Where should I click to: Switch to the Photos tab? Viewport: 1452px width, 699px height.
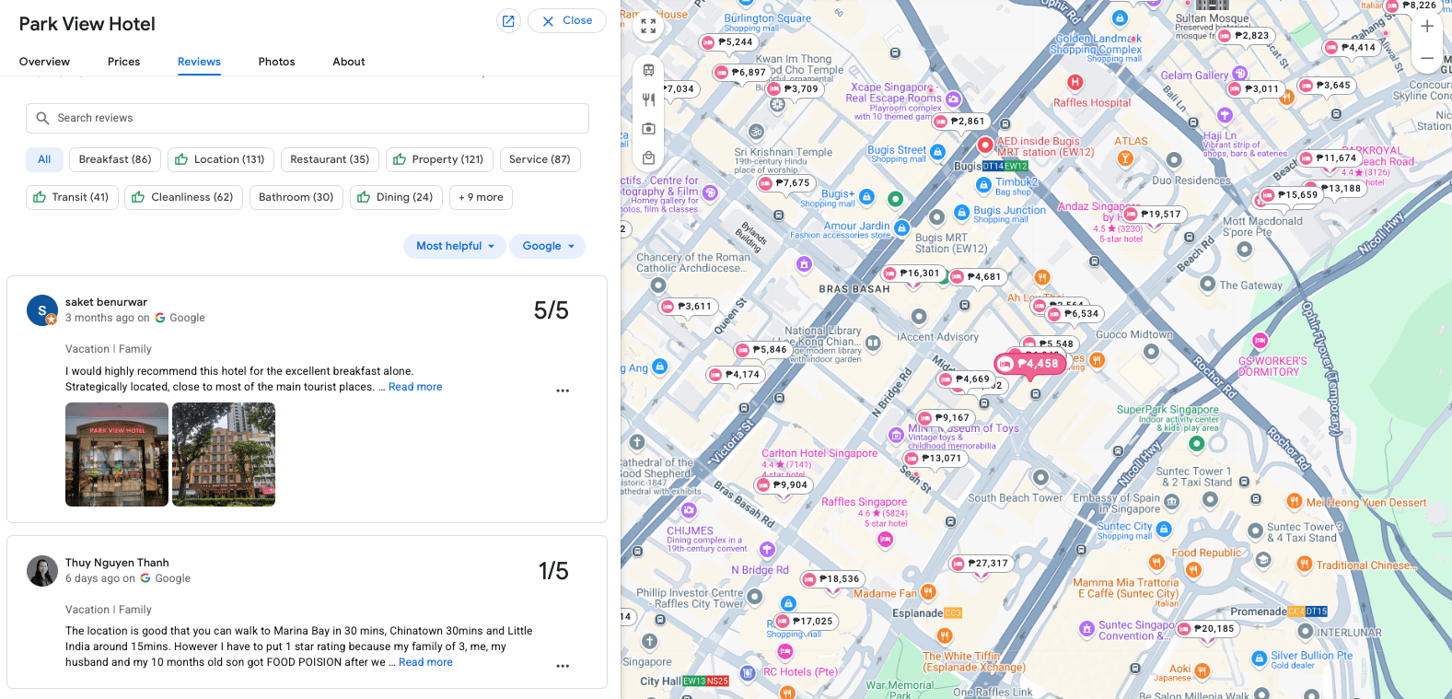[x=276, y=62]
